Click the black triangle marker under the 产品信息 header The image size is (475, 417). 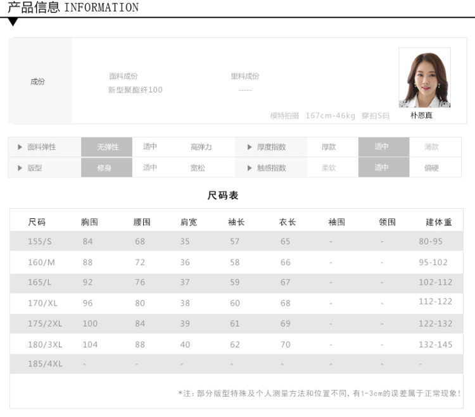[x=13, y=22]
